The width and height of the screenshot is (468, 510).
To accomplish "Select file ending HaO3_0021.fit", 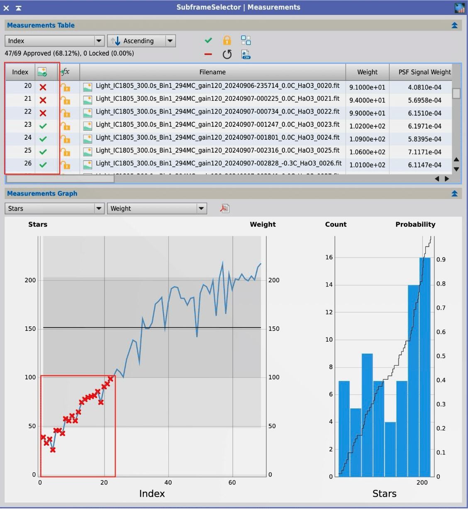I will click(x=217, y=99).
